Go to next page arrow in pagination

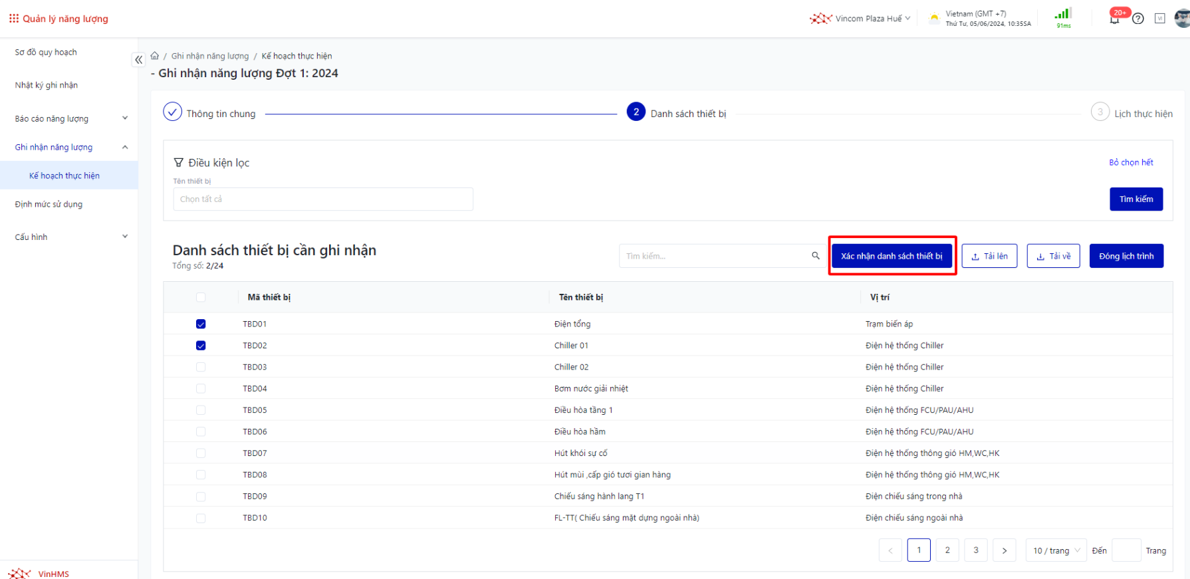[1004, 550]
